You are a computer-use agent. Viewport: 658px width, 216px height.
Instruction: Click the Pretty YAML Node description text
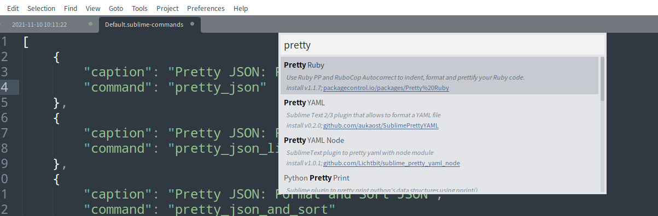coord(360,153)
